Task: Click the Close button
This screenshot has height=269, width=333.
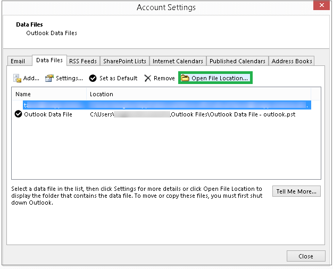Action: [x=306, y=256]
